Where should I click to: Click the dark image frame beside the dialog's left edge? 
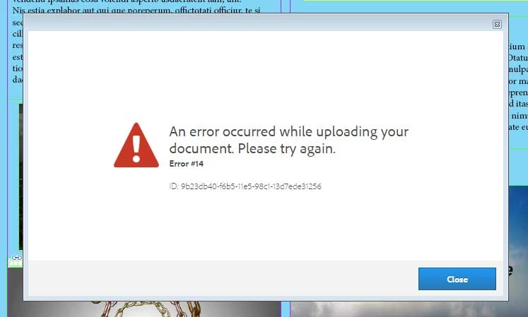click(21, 177)
